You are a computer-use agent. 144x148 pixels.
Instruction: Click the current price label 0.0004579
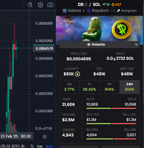click(x=44, y=49)
